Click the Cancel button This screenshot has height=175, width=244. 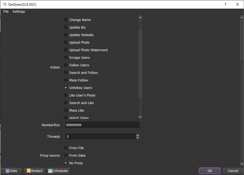233,171
